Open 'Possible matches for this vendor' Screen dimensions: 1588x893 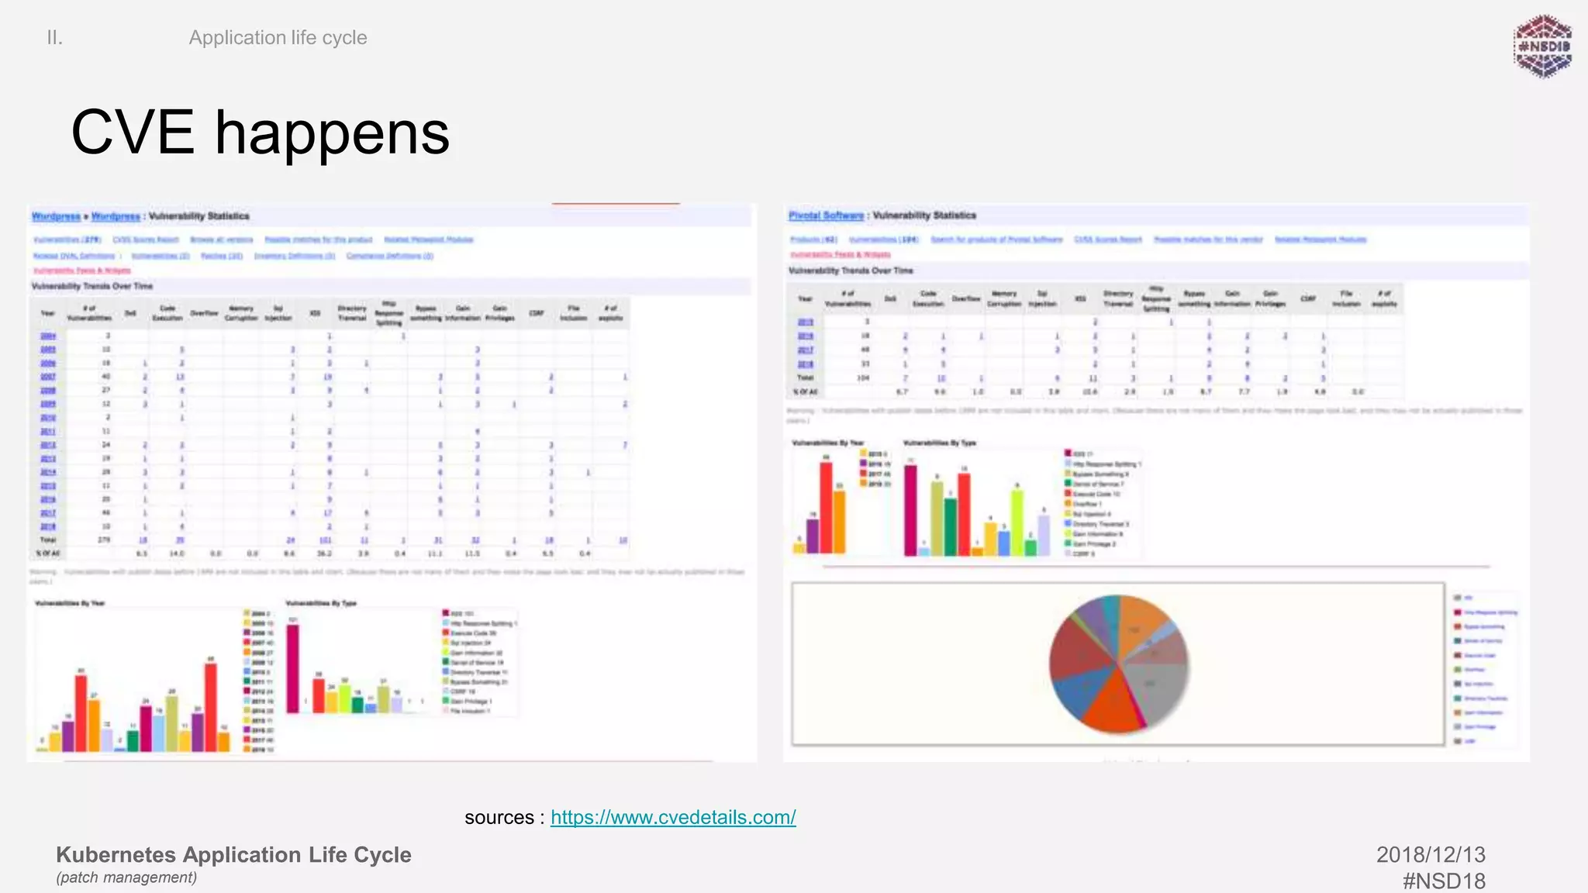1208,240
